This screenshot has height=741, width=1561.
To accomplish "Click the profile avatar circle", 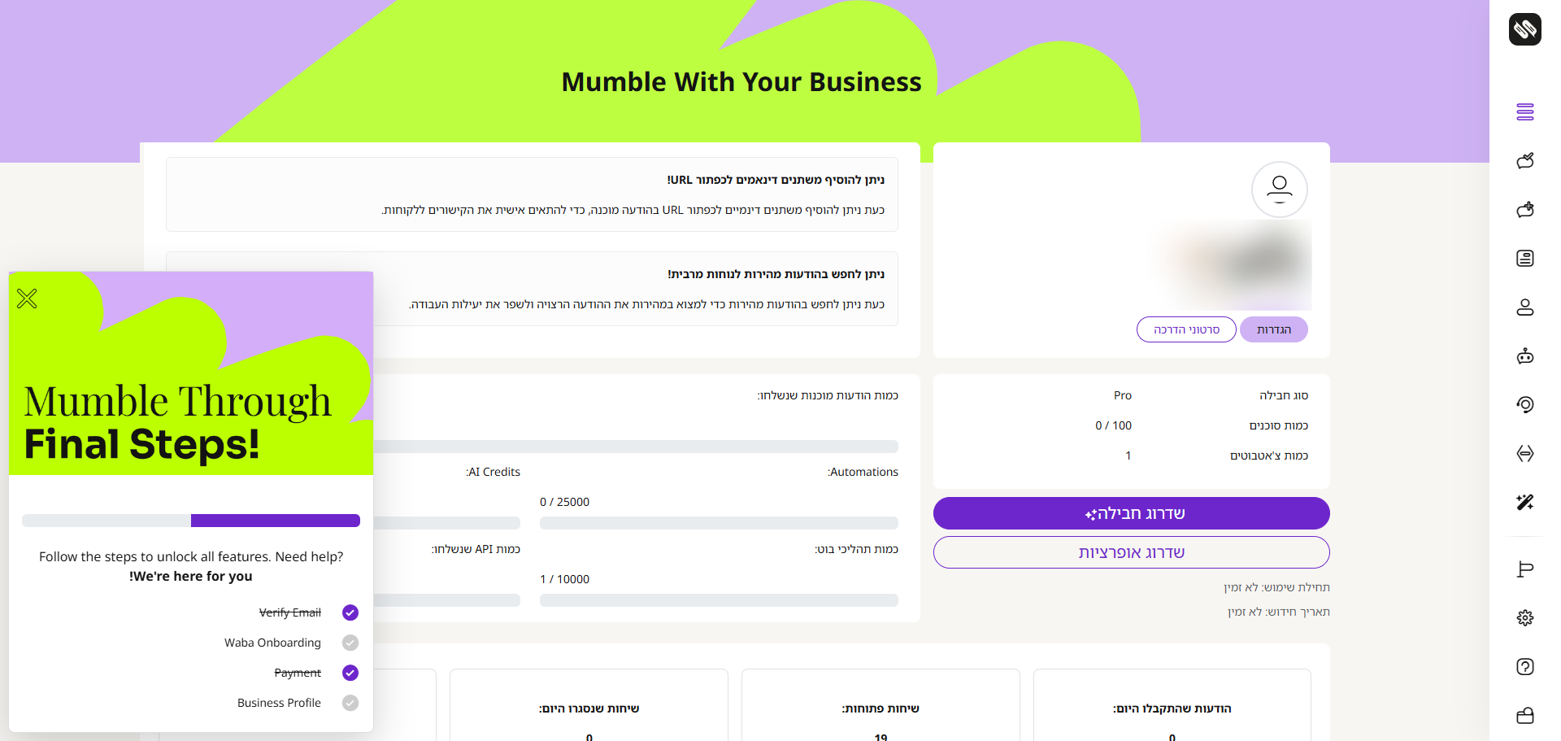I will (1279, 190).
